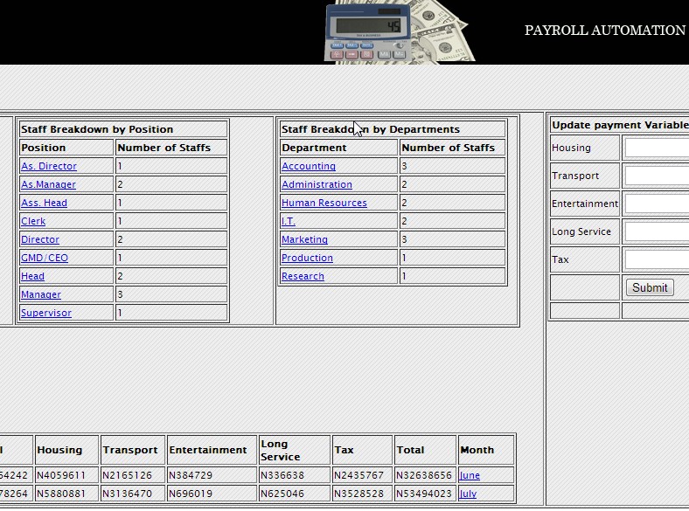The image size is (689, 511).
Task: Click the July total N53494023 cell
Action: coord(425,494)
